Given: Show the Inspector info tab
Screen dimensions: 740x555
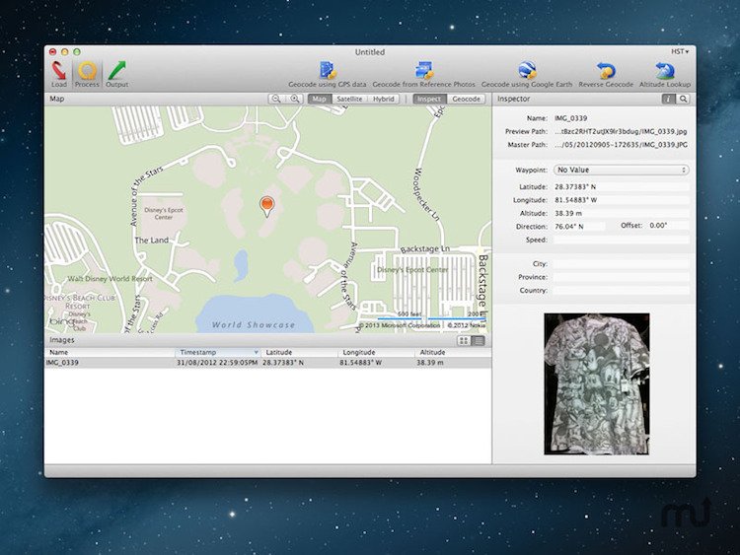Looking at the screenshot, I should (668, 99).
